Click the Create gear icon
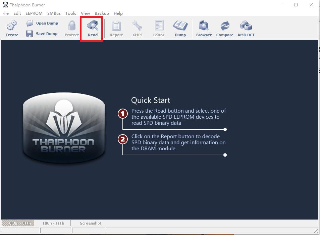The image size is (320, 235). (12, 26)
